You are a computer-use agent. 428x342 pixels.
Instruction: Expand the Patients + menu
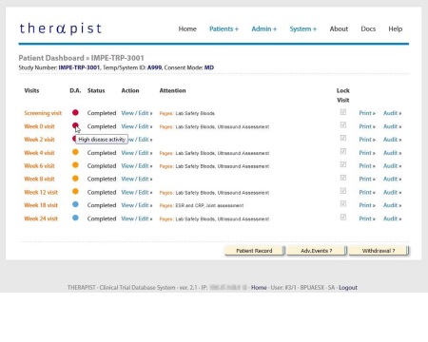pyautogui.click(x=224, y=28)
